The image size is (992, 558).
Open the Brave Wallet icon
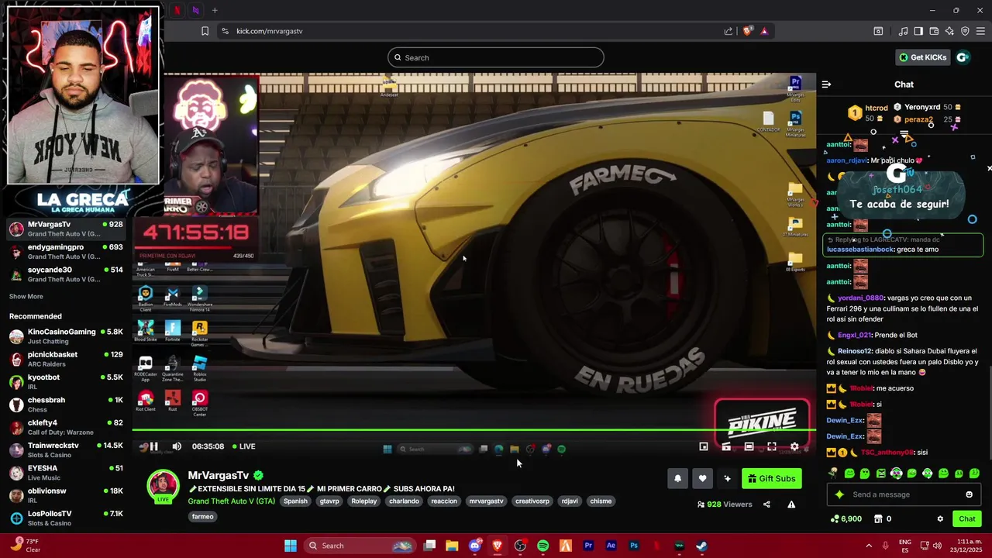(934, 31)
